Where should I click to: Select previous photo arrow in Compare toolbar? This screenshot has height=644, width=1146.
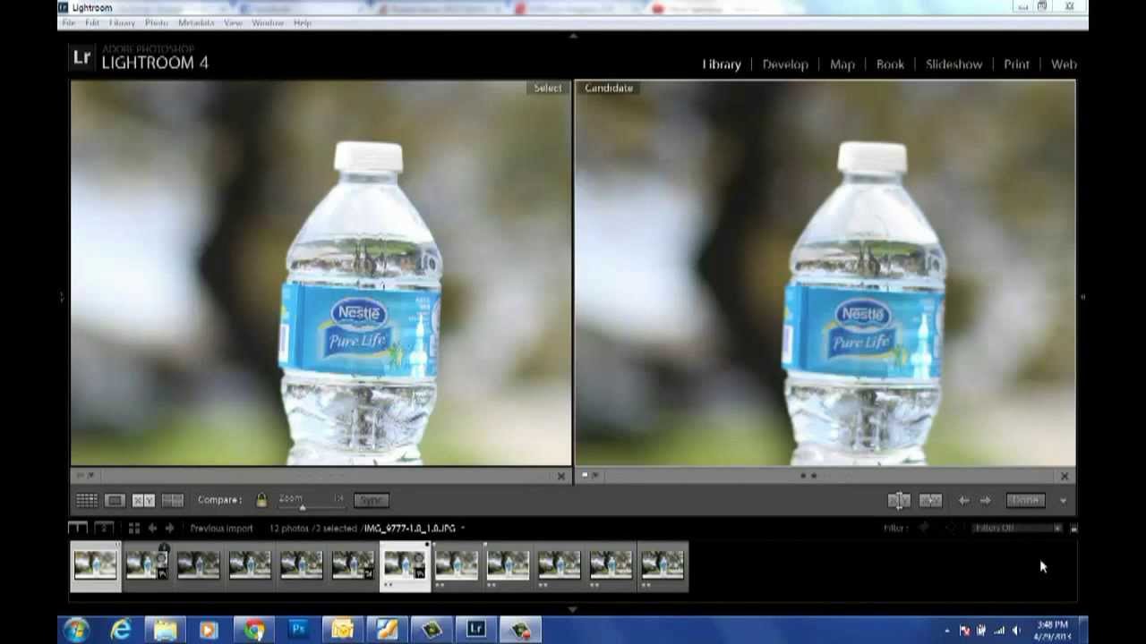[x=963, y=501]
